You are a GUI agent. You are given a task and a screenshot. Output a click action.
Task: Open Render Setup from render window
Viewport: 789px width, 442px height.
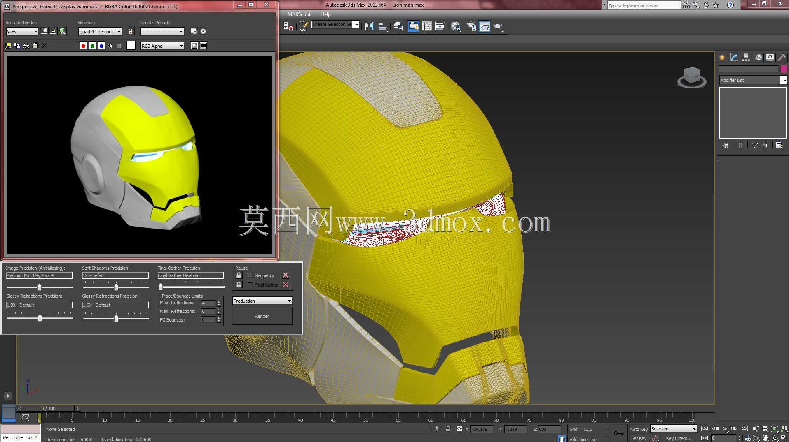[194, 31]
